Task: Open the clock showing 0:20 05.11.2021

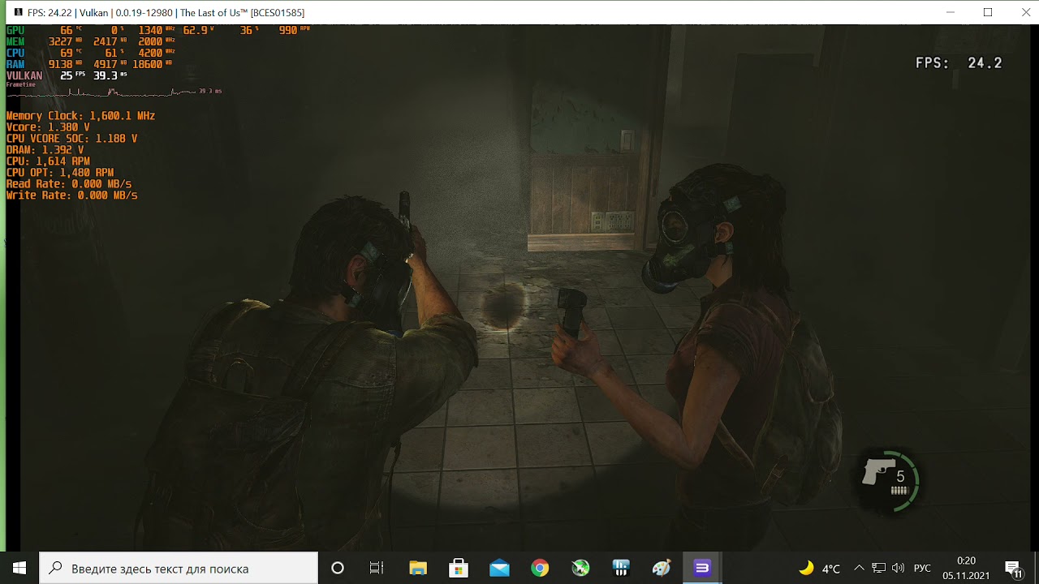Action: coord(966,568)
